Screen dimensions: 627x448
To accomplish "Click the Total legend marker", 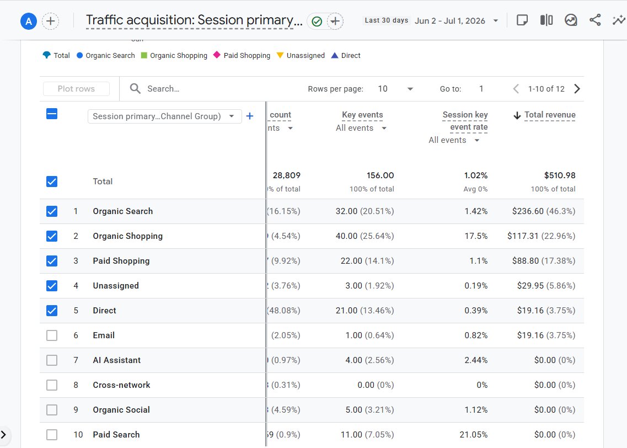I will (47, 55).
